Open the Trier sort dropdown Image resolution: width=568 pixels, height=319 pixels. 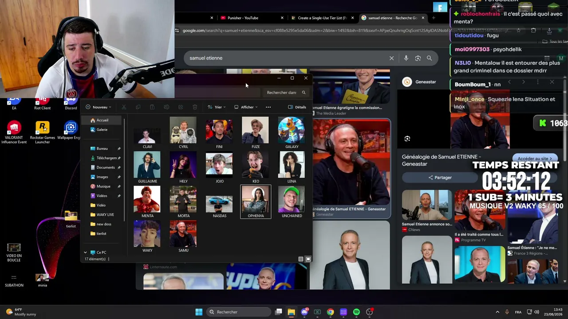click(x=217, y=107)
